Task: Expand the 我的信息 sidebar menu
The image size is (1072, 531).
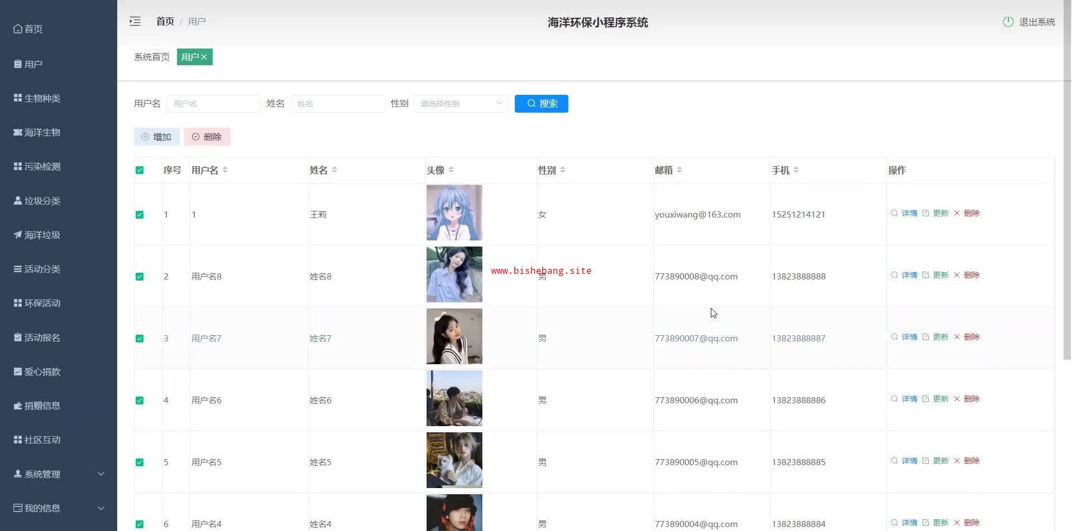Action: 59,508
